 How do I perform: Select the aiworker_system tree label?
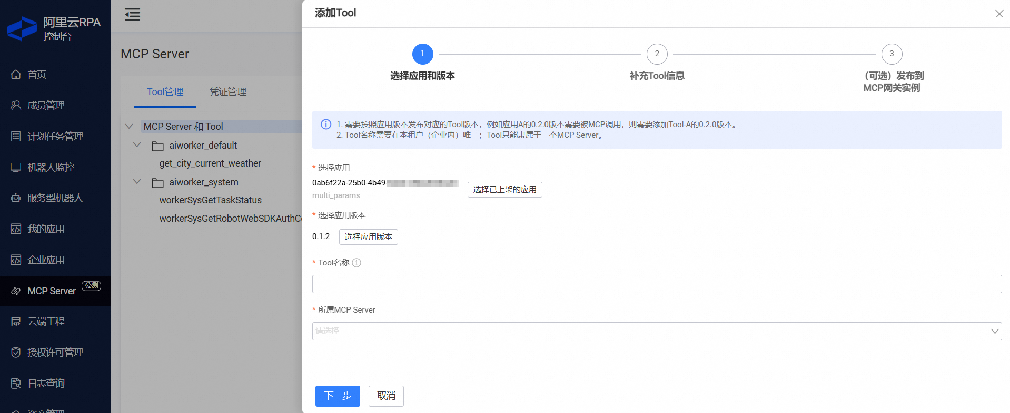click(204, 182)
